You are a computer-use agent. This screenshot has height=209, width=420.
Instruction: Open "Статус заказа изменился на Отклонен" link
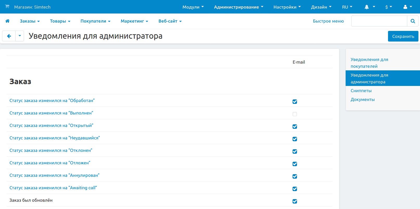(x=51, y=150)
